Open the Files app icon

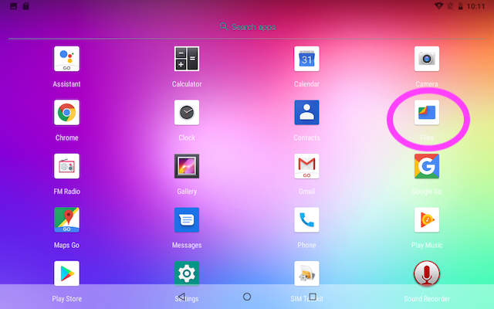point(427,113)
